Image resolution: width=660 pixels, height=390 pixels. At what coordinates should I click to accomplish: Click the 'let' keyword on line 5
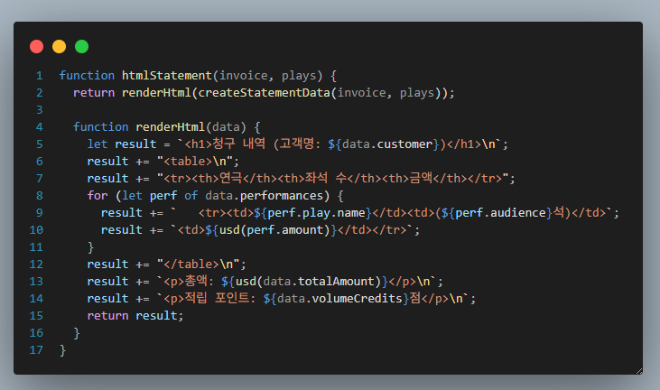[98, 144]
